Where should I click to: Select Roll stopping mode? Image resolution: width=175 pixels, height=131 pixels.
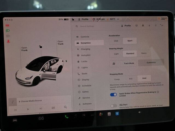(x=131, y=79)
